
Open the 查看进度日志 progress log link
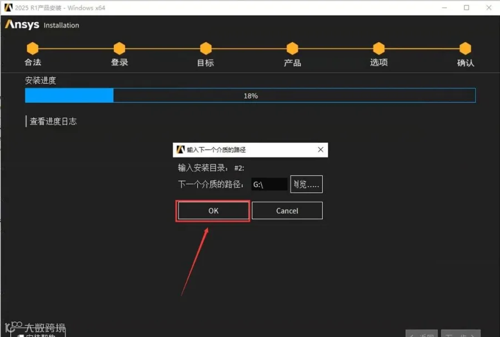pyautogui.click(x=53, y=122)
